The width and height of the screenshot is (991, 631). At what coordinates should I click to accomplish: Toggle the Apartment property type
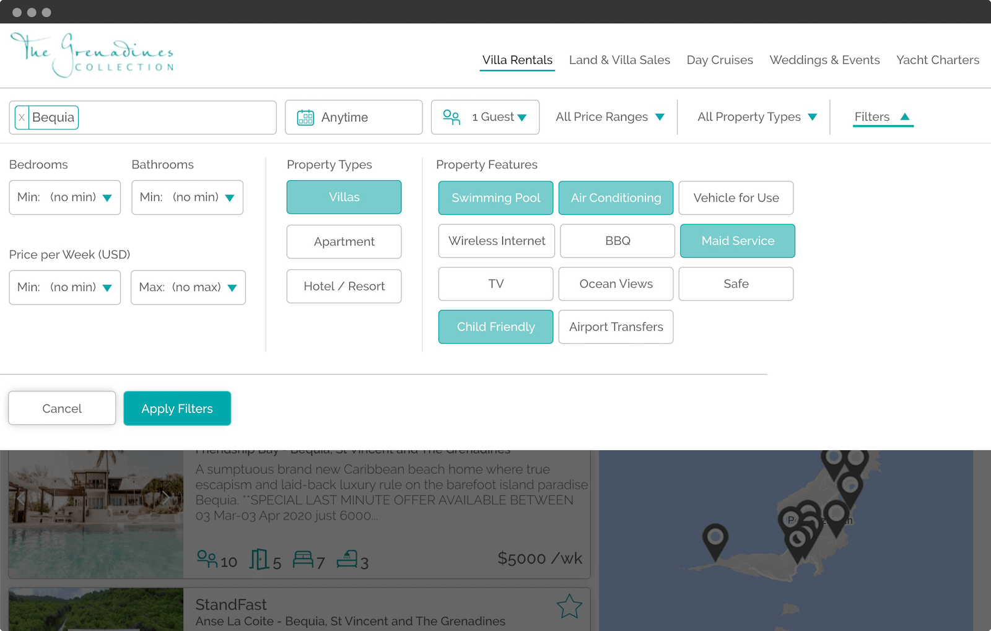click(344, 242)
